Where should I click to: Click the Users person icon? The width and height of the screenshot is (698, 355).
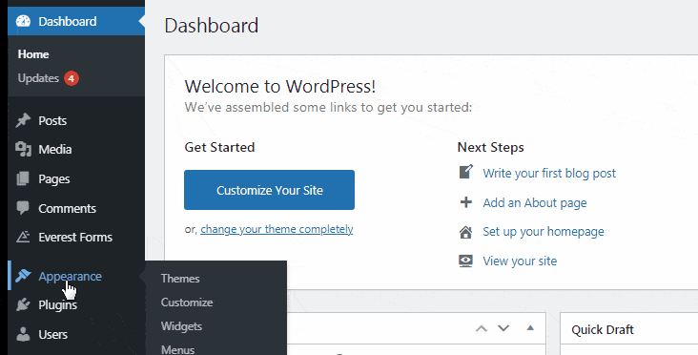23,334
